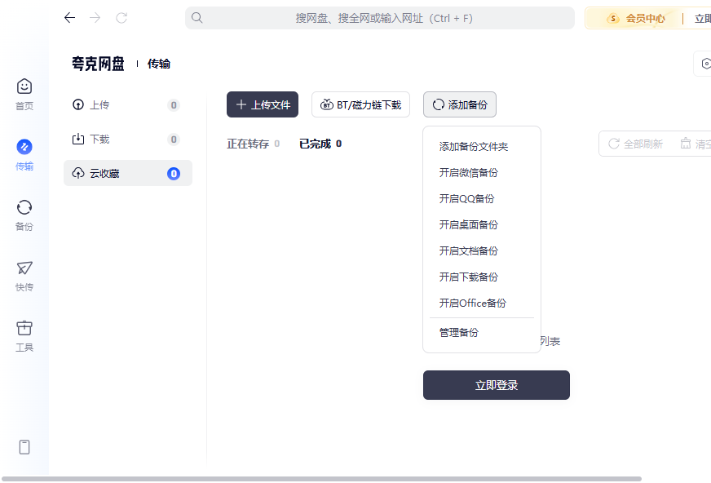The height and width of the screenshot is (483, 711).
Task: Select the 传输 transfer sidebar icon
Action: click(x=24, y=155)
